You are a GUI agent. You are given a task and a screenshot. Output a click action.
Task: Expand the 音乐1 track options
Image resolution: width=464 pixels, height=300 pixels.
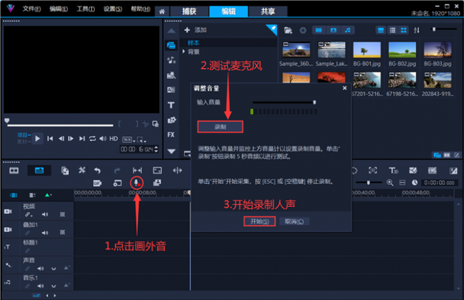53,286
